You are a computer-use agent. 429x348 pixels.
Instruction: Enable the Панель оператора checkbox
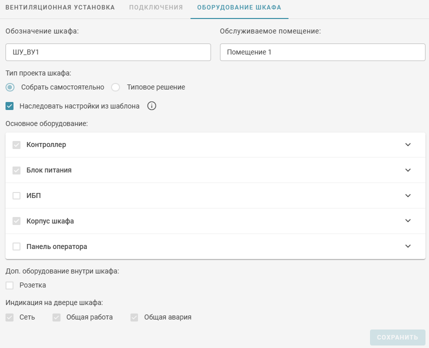pyautogui.click(x=16, y=246)
